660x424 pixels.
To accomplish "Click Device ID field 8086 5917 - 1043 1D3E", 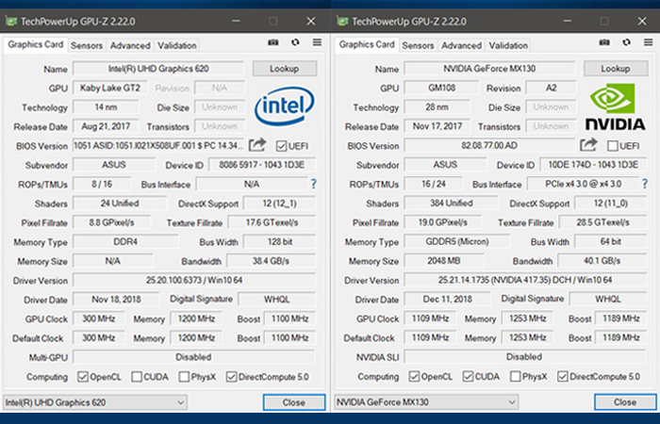I will tap(262, 165).
